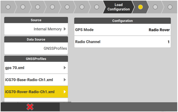The height and width of the screenshot is (112, 178).
Task: Click the sixth wizard step circle
Action: point(82,7)
